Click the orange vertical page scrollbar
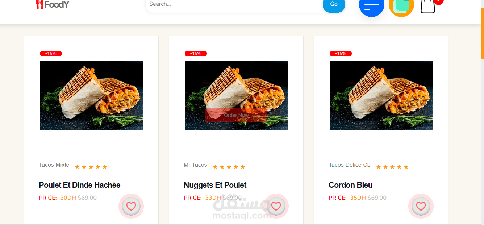This screenshot has width=484, height=225. coord(482,33)
